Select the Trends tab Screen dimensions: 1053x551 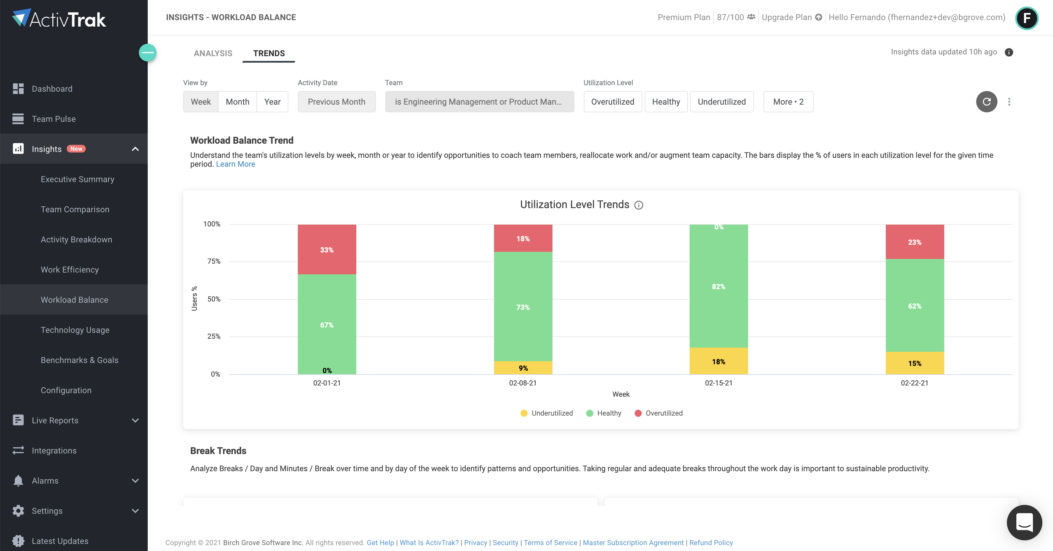(x=269, y=53)
